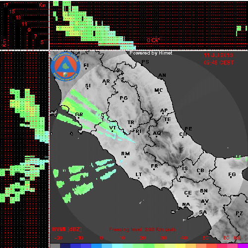This screenshot has width=248, height=248.
Task: Click the GR city label
Action: (x=79, y=115)
